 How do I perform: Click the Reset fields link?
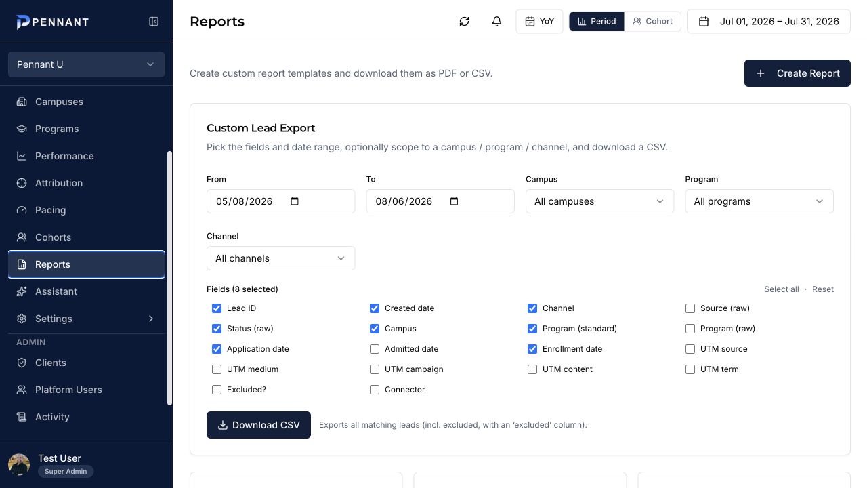click(823, 289)
